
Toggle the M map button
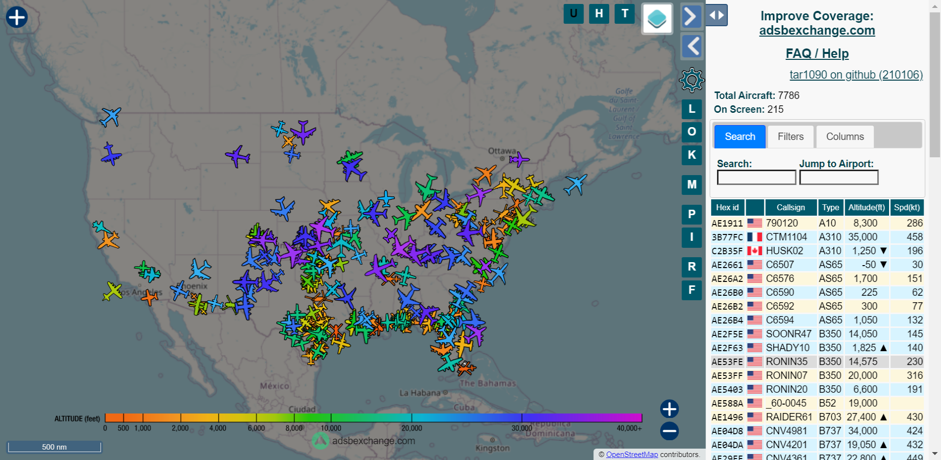coord(692,184)
